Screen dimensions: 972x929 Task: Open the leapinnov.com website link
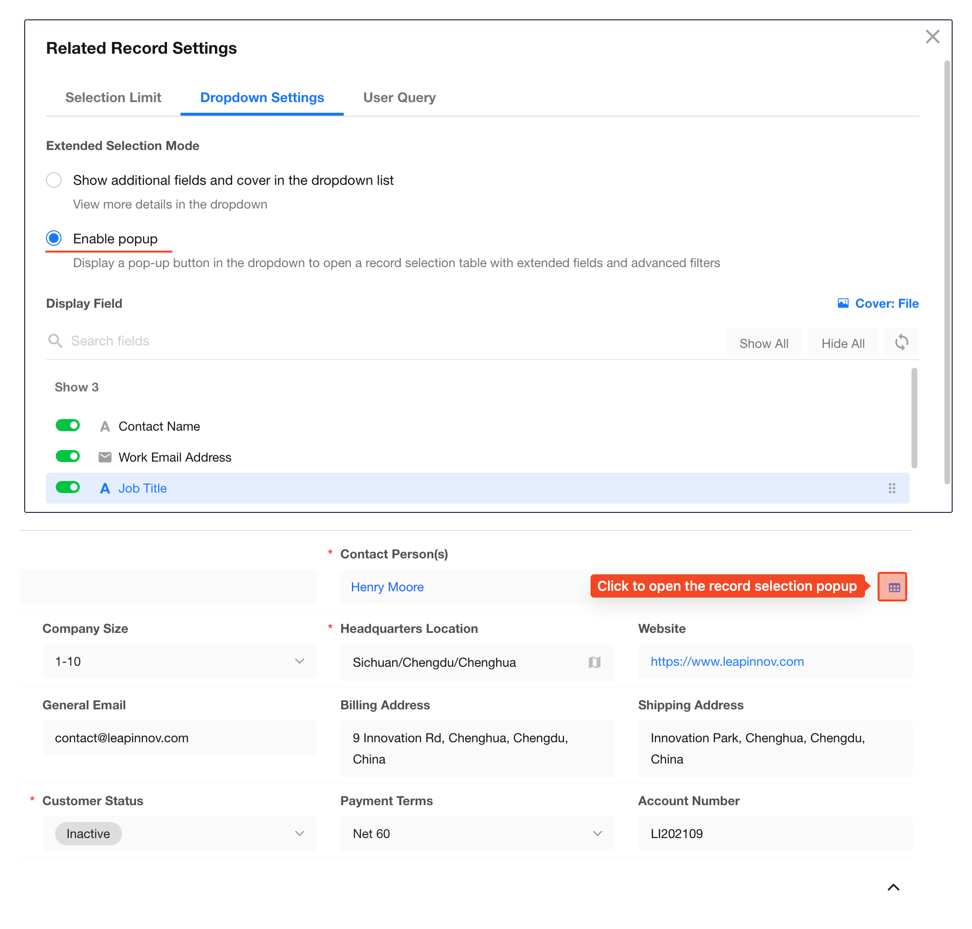point(726,661)
